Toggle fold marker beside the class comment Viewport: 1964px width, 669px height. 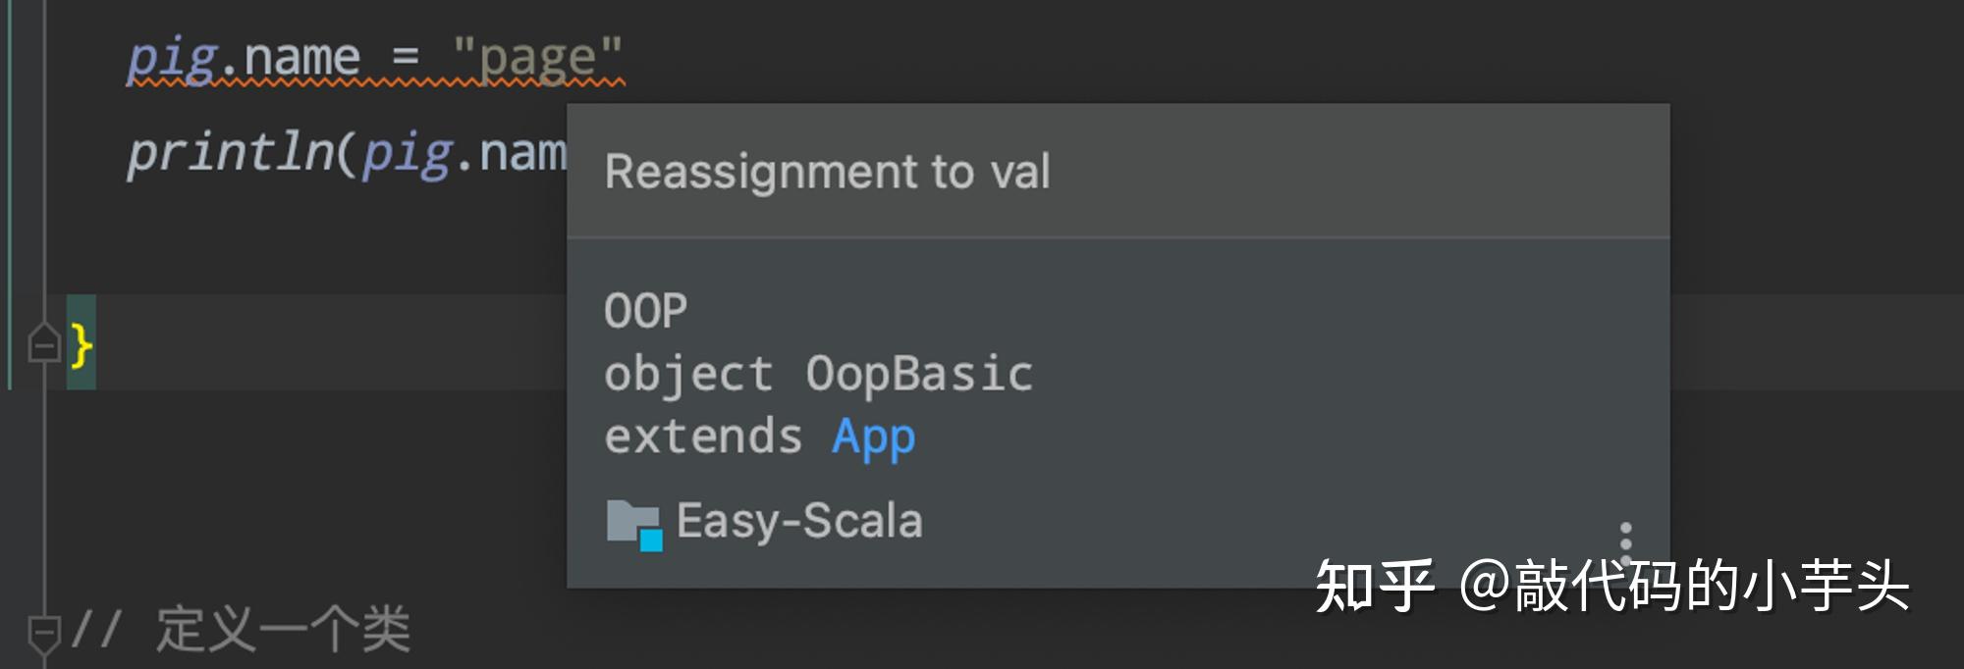[x=43, y=632]
